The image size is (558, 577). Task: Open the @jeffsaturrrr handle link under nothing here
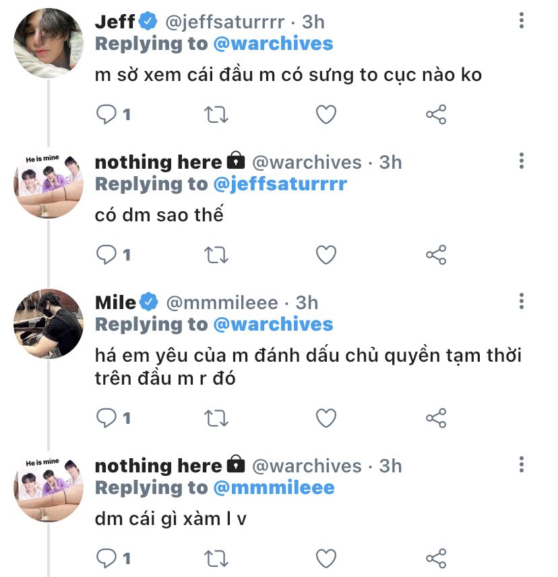pyautogui.click(x=280, y=184)
